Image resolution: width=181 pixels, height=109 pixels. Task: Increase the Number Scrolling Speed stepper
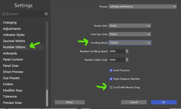pos(127,50)
